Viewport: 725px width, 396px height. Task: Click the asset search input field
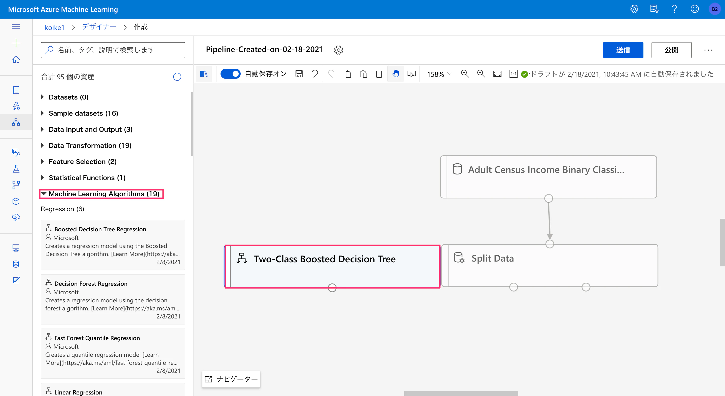pyautogui.click(x=113, y=50)
